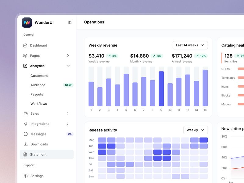This screenshot has height=183, width=244.
Task: Click the NEW badge beside Audience
Action: coord(68,85)
